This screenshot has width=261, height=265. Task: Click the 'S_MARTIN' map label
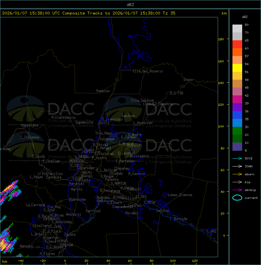[118, 183]
